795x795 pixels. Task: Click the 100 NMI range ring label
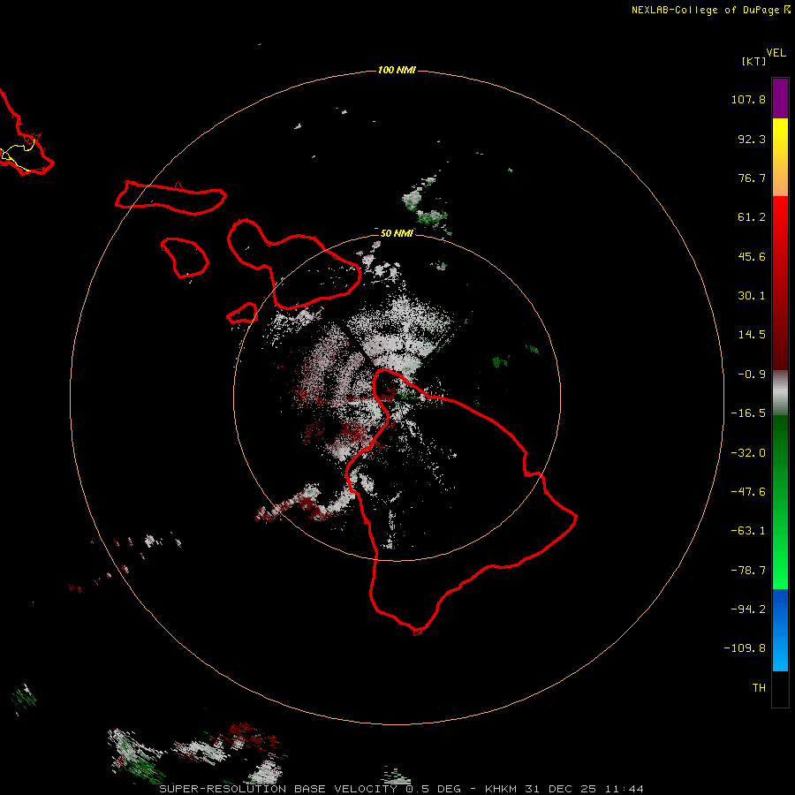tap(397, 70)
